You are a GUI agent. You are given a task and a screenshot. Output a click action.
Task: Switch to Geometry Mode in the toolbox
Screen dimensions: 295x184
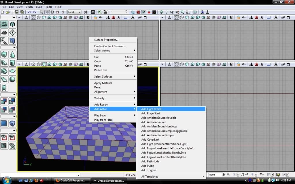coord(12,24)
